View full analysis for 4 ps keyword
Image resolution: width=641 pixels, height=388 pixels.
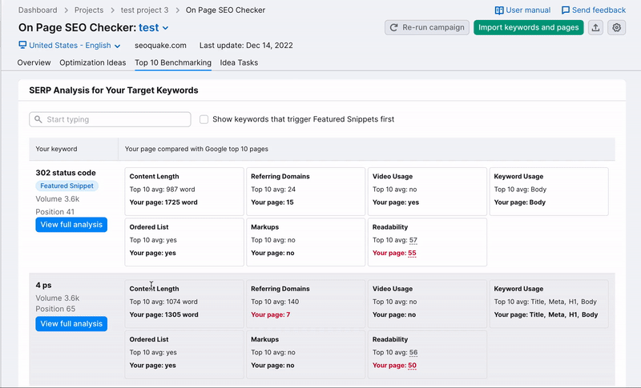pos(71,323)
